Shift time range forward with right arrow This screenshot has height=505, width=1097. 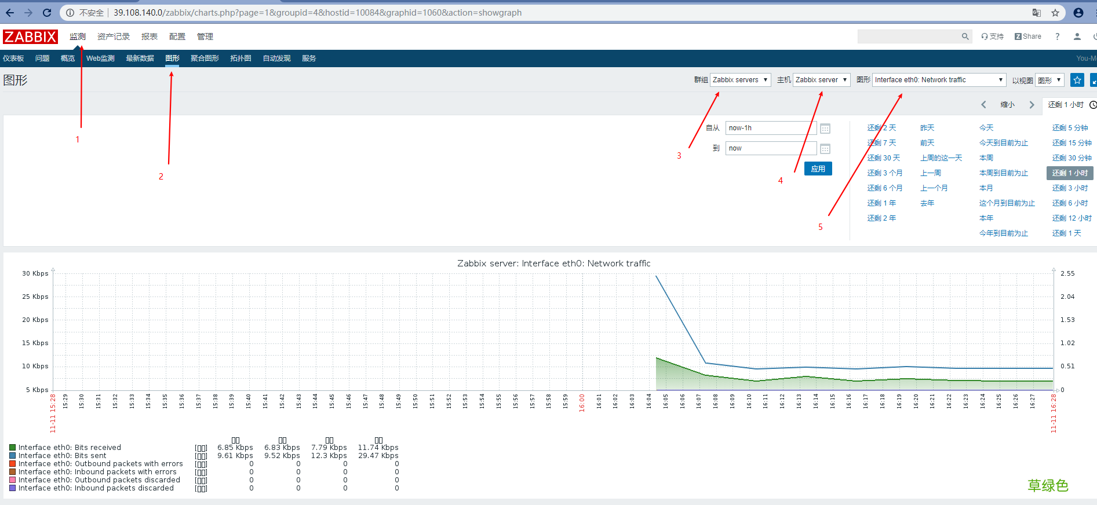coord(1032,105)
